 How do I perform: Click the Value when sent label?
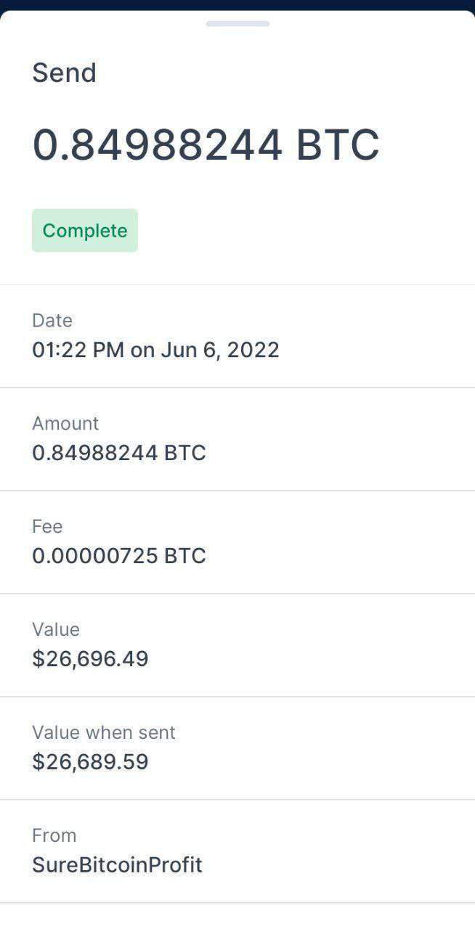[104, 732]
